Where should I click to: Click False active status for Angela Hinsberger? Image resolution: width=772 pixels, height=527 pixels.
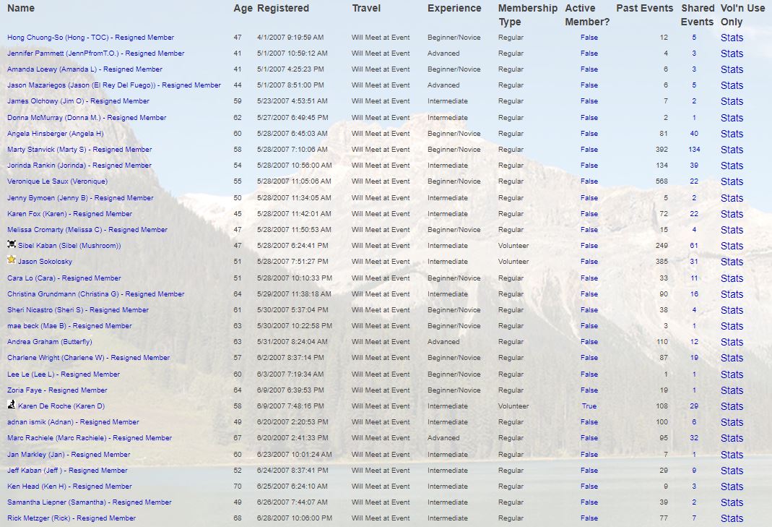click(589, 134)
